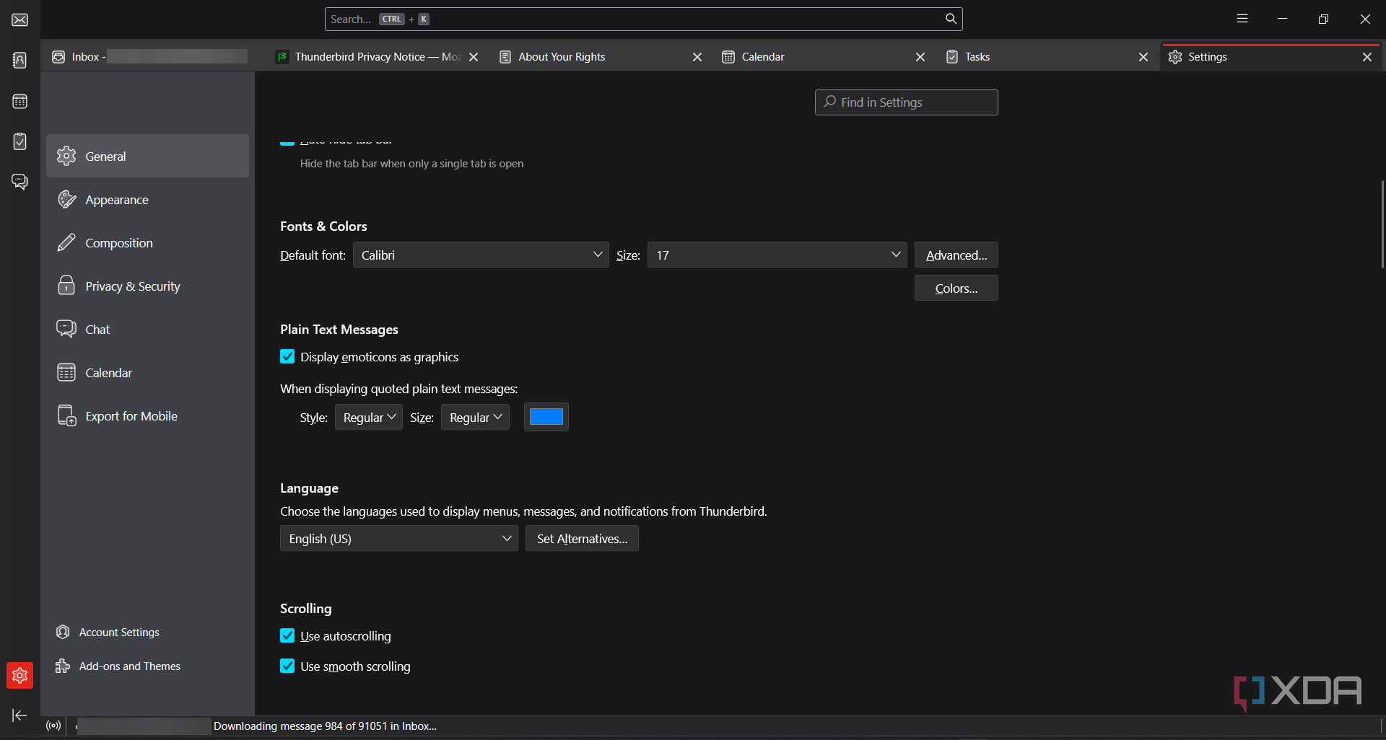Disable Use autoscrolling checkbox

tap(287, 635)
